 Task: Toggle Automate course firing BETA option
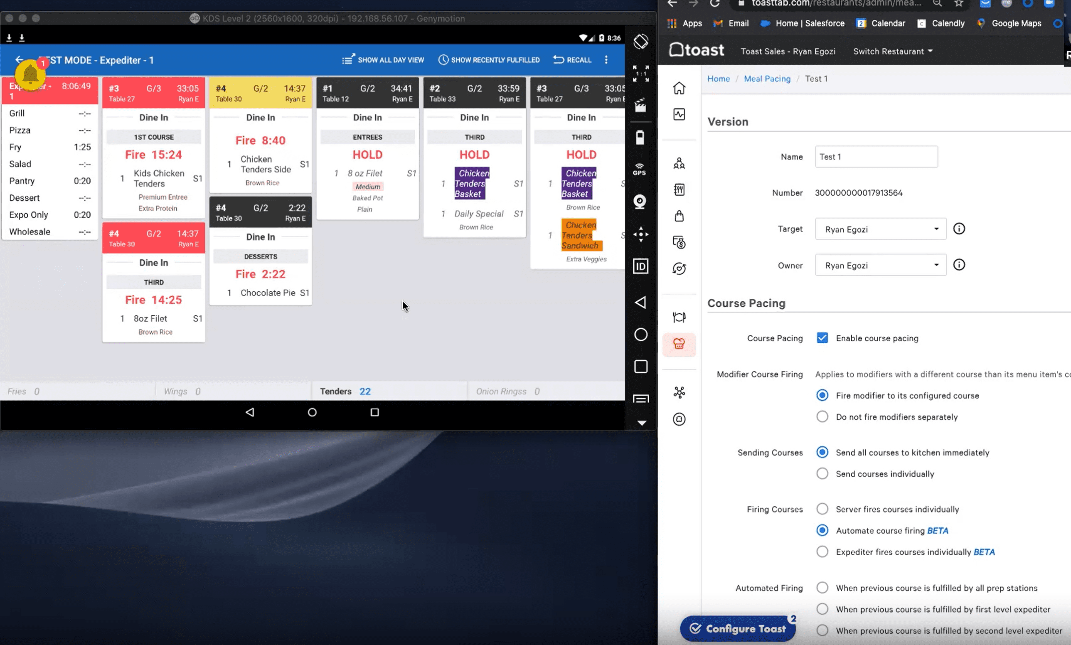(x=822, y=530)
